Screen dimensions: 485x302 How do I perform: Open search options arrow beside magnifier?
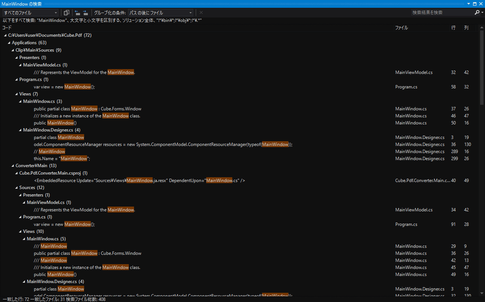click(x=481, y=12)
